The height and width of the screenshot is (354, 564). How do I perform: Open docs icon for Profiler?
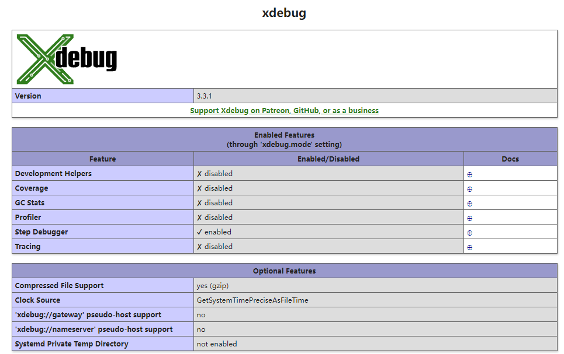[x=469, y=218]
